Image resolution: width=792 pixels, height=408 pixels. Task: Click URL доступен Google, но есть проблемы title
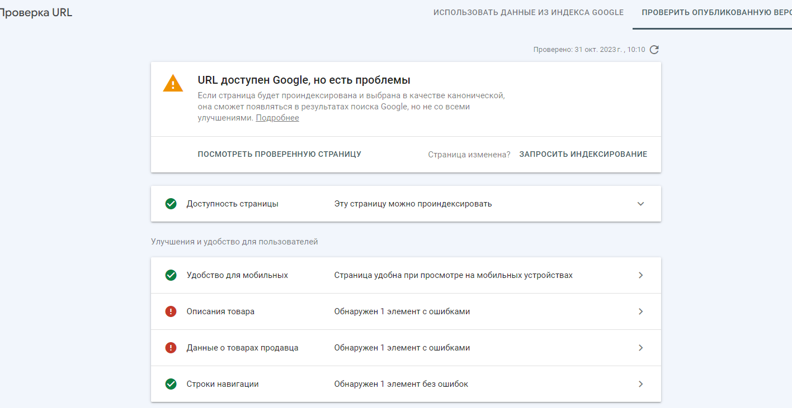click(x=304, y=80)
